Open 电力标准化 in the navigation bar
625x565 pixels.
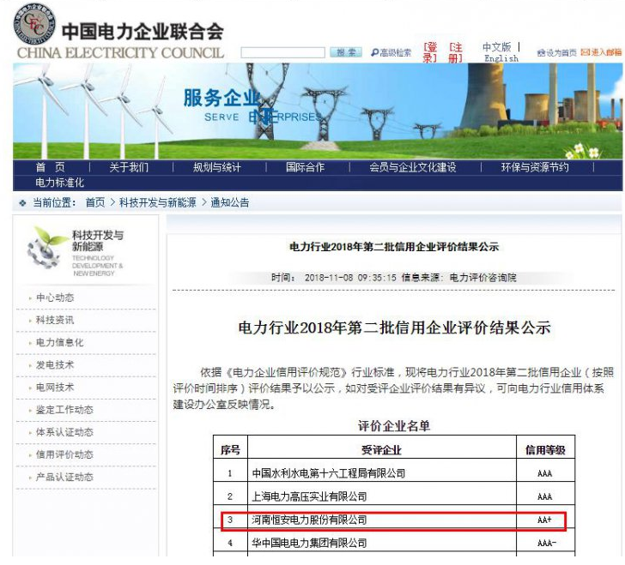60,183
